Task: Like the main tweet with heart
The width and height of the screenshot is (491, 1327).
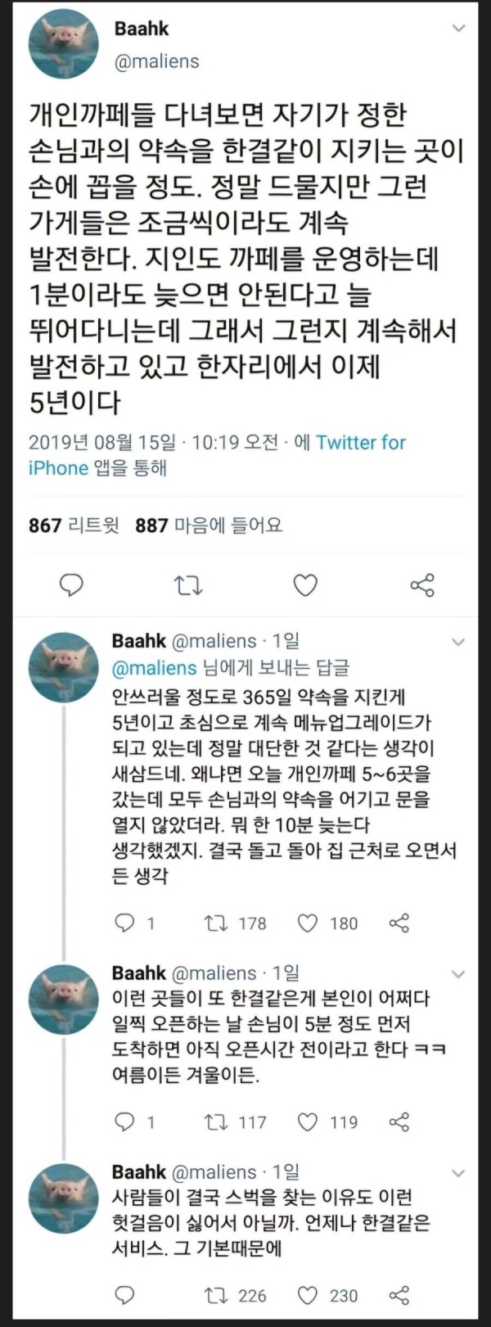Action: coord(305,585)
